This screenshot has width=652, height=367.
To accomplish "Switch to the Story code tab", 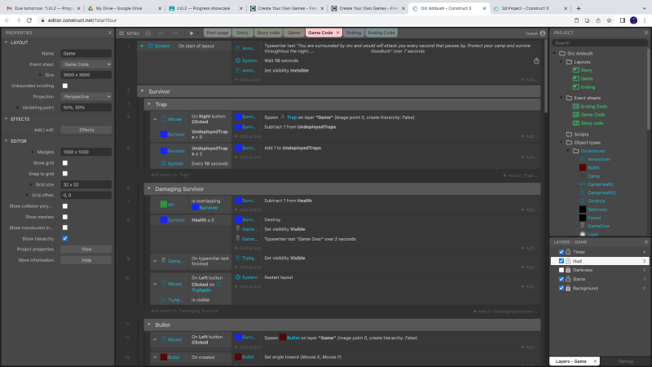I will point(267,33).
